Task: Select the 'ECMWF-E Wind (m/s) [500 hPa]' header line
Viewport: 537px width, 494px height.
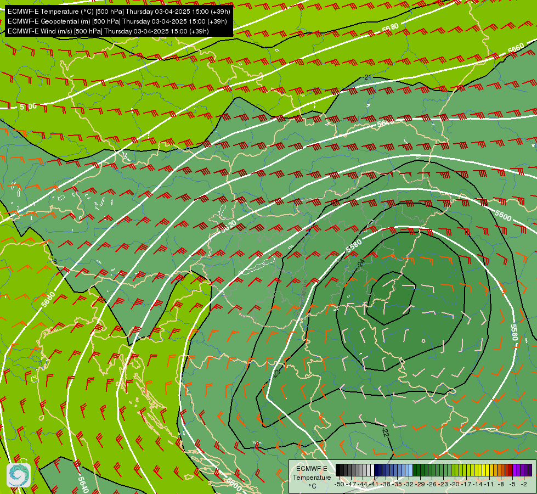Action: (x=108, y=31)
